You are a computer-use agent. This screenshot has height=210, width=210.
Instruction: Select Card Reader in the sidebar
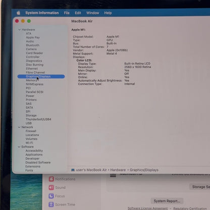coord(34,53)
